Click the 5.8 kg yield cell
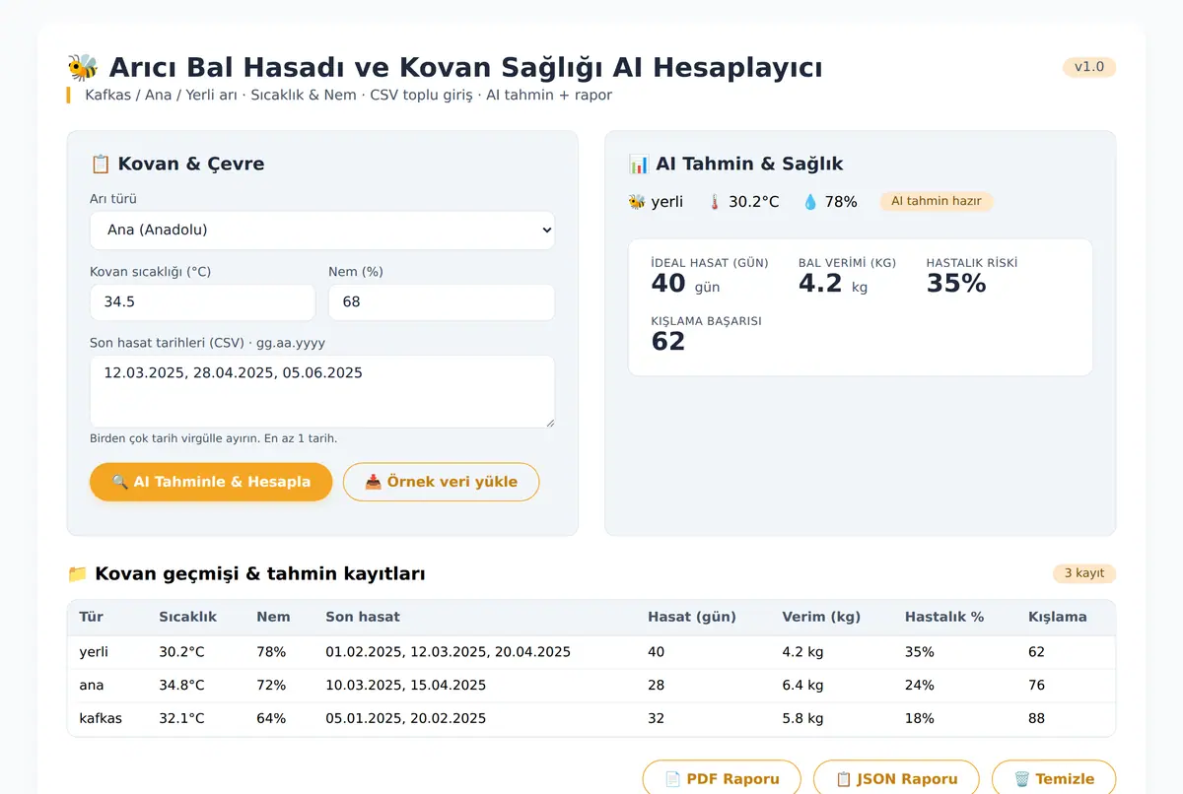The width and height of the screenshot is (1183, 794). point(802,719)
